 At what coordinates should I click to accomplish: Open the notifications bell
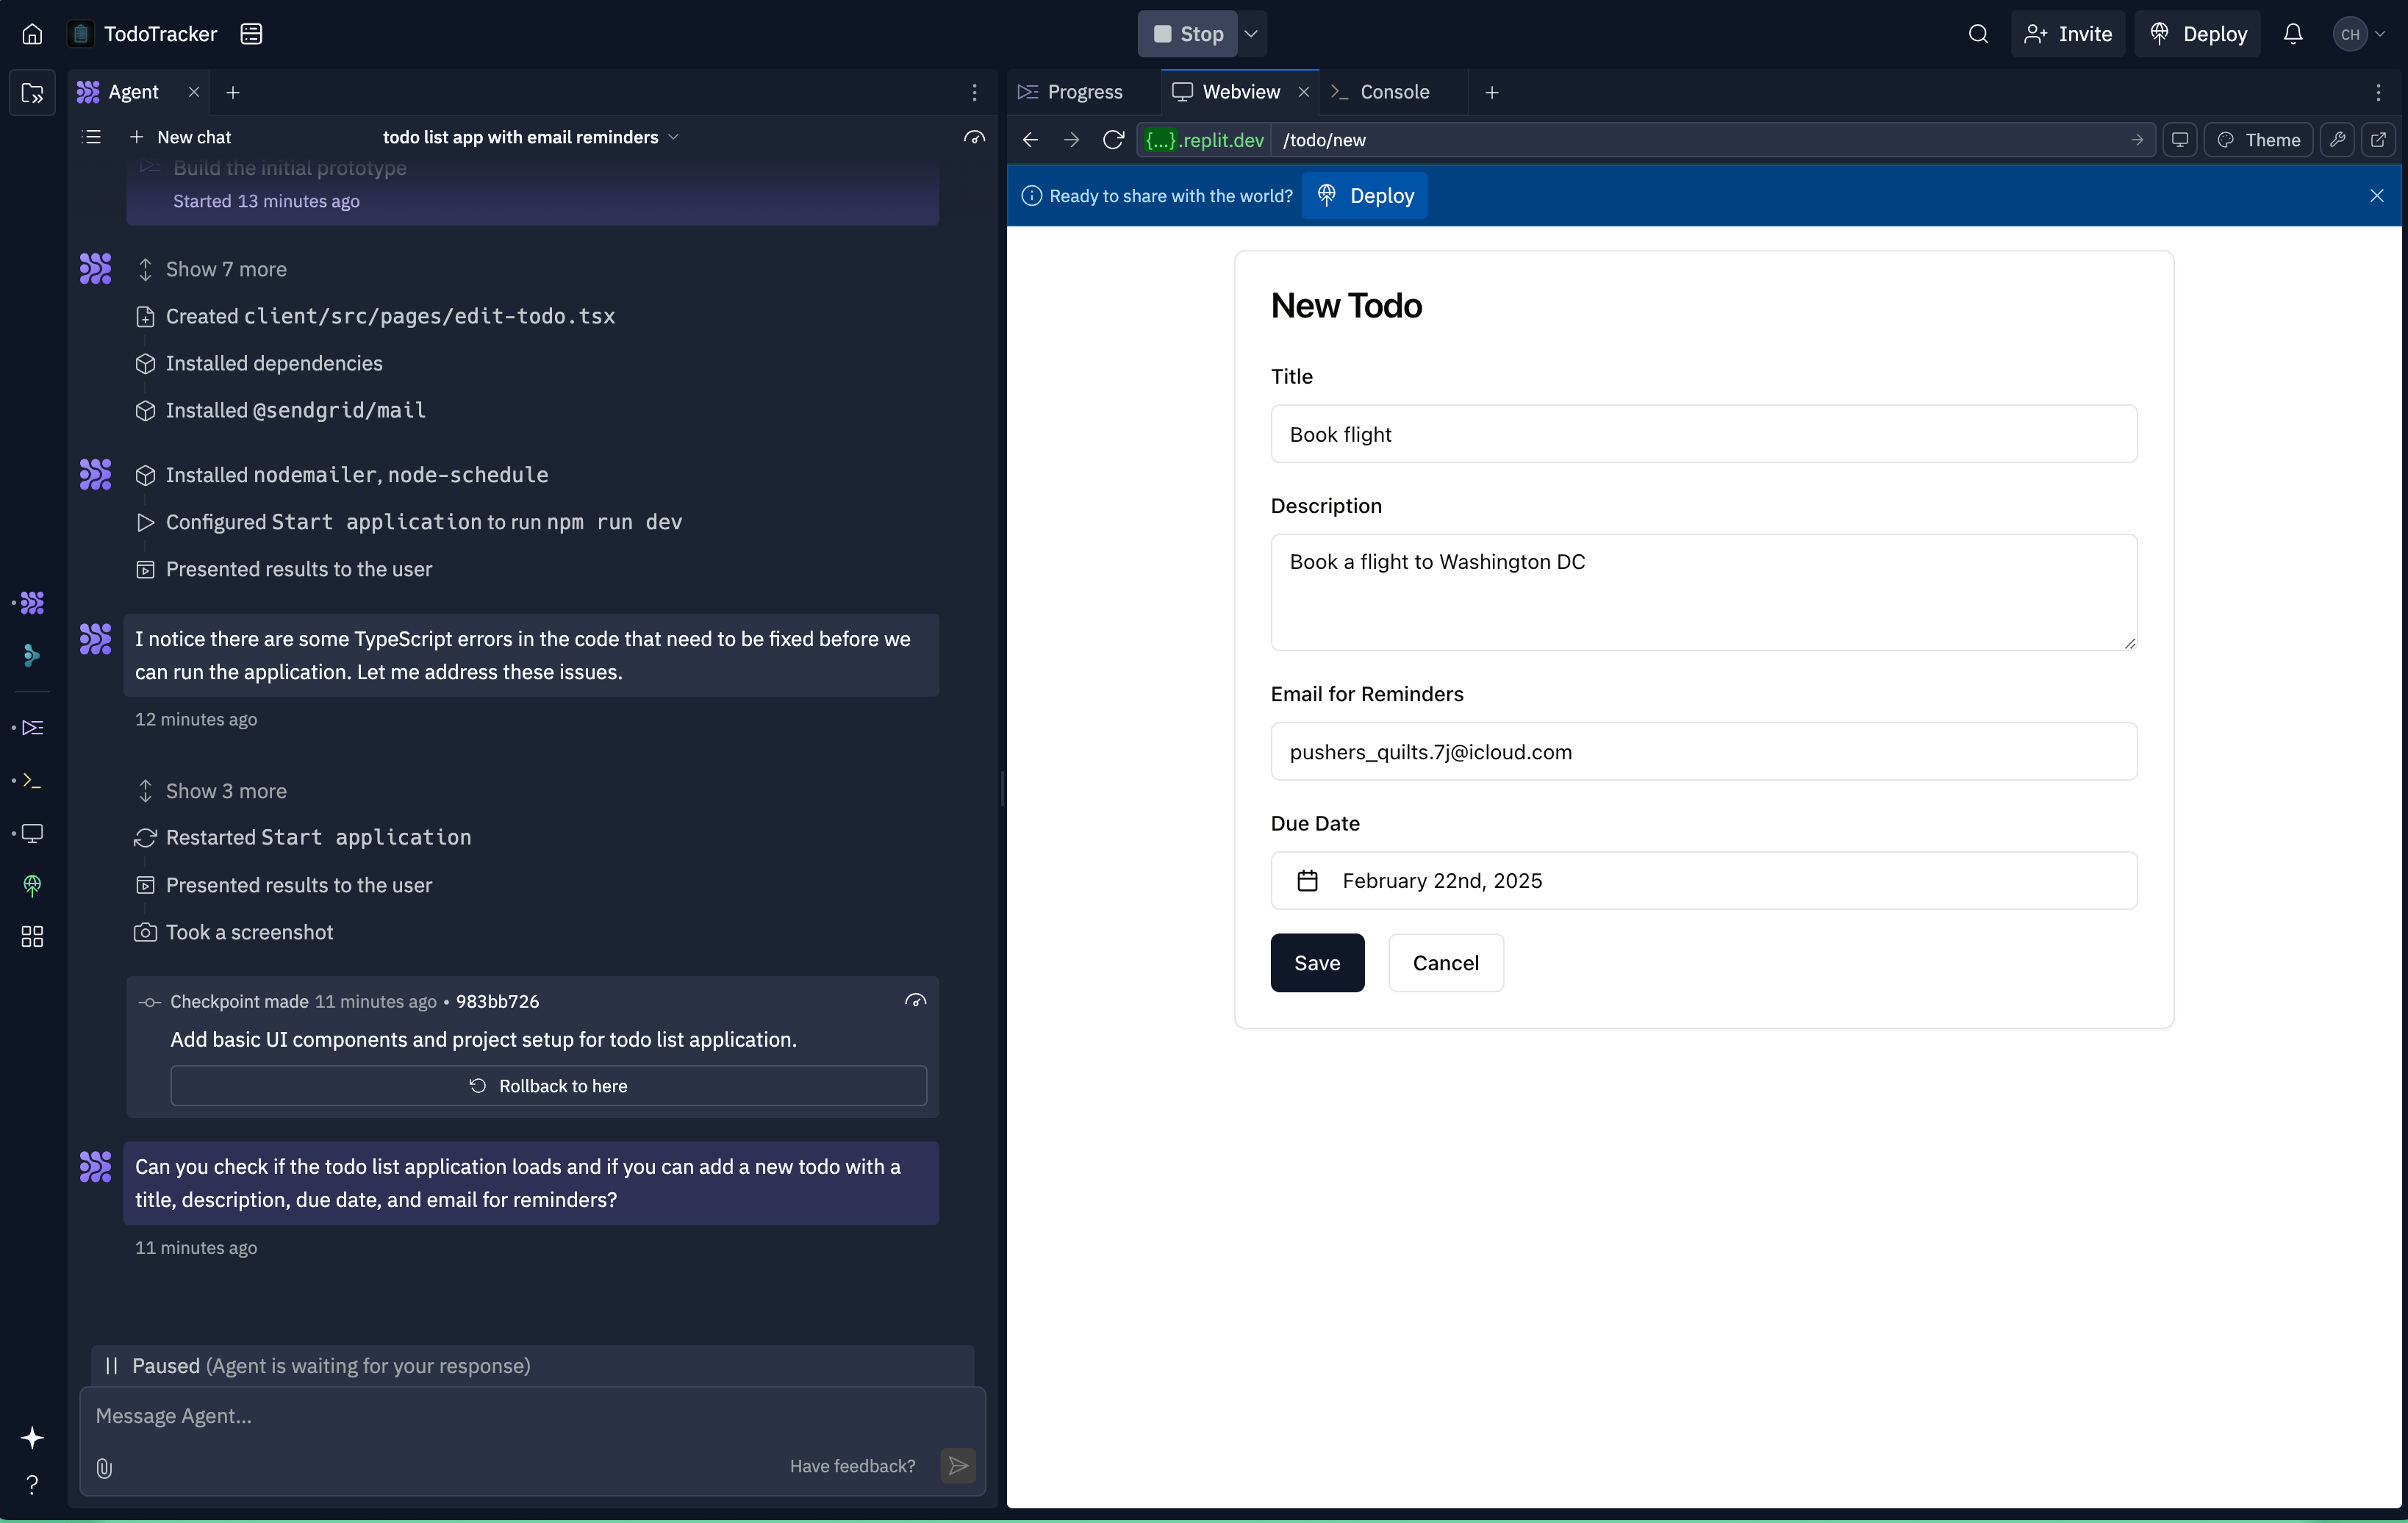coord(2293,34)
